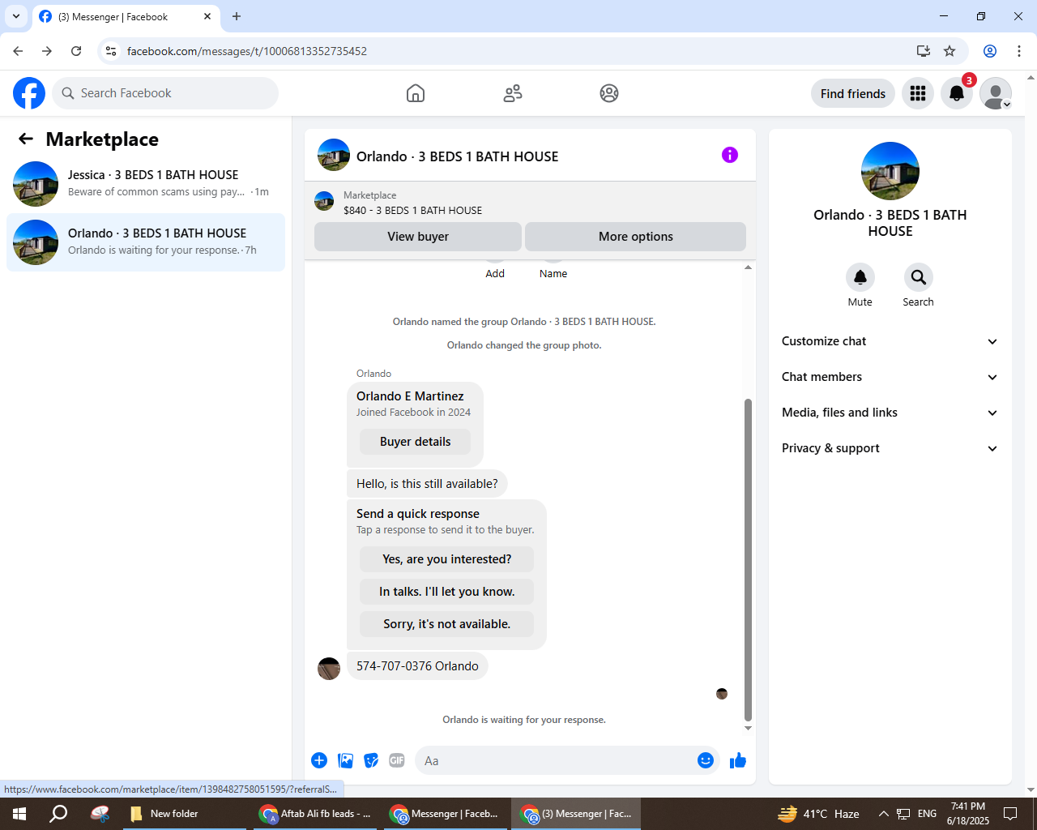Open the Facebook apps menu grid
The height and width of the screenshot is (830, 1037).
click(918, 93)
